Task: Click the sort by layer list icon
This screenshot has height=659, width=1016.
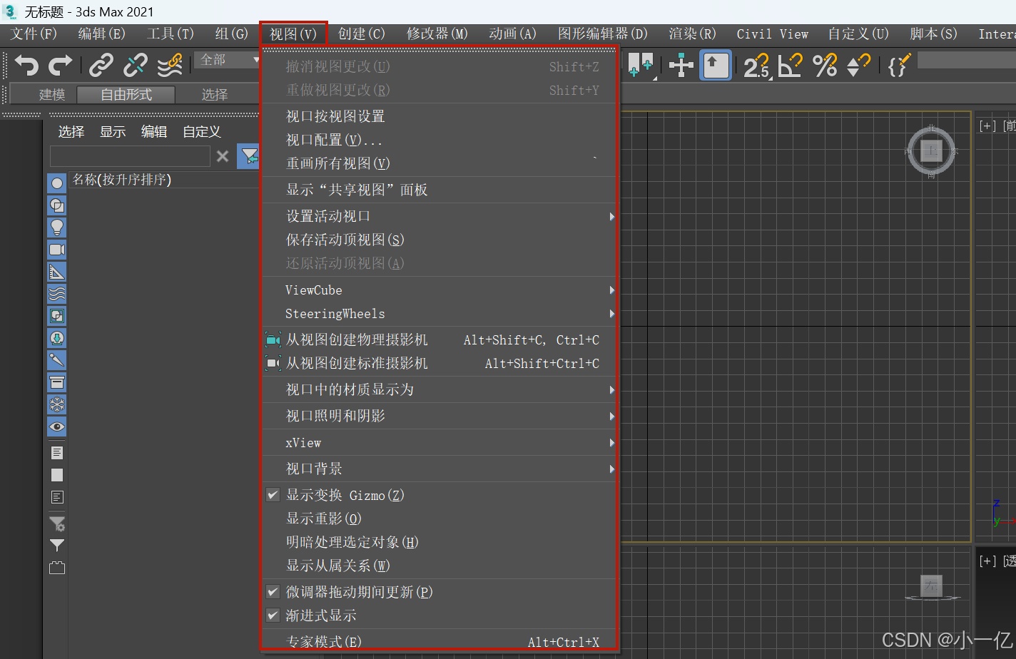Action: [57, 497]
